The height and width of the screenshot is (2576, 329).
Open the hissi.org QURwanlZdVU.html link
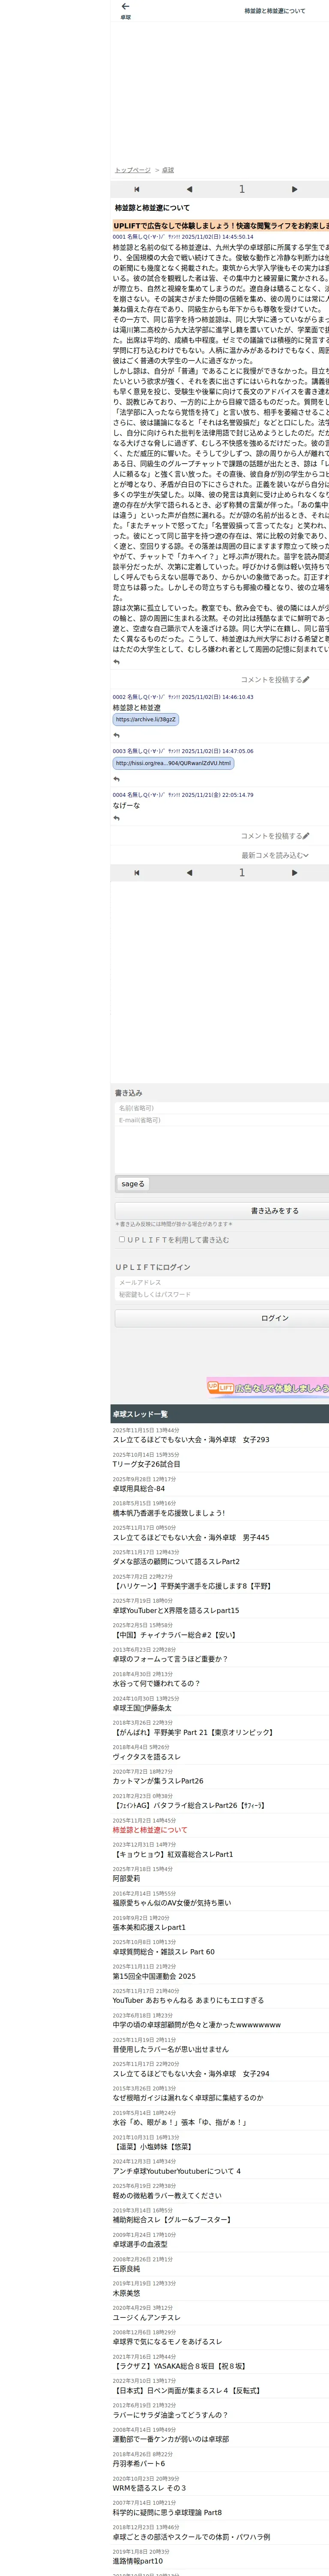tap(173, 763)
